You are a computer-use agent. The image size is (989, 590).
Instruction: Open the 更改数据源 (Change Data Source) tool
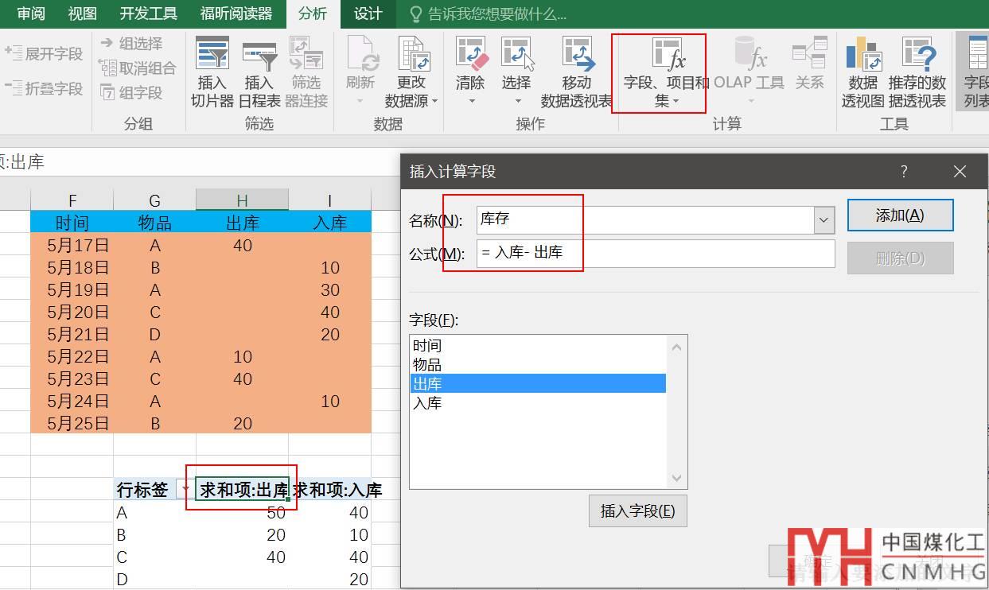411,72
